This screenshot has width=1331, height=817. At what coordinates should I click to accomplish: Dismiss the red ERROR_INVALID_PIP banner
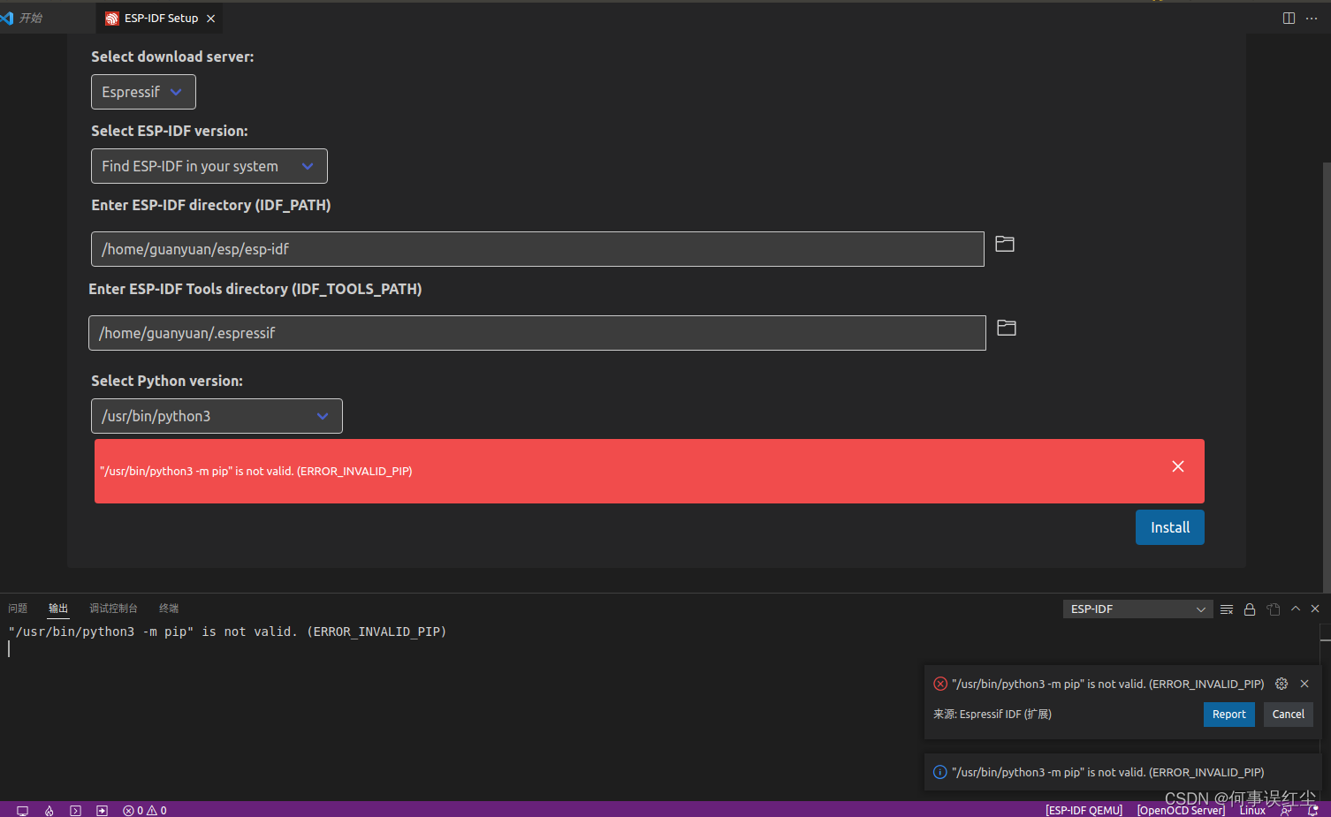(x=1178, y=466)
